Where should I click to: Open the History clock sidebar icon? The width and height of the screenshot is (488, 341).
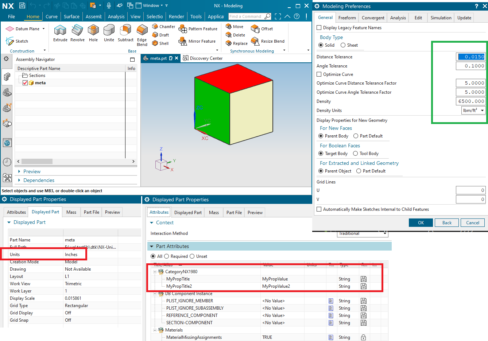point(7,162)
